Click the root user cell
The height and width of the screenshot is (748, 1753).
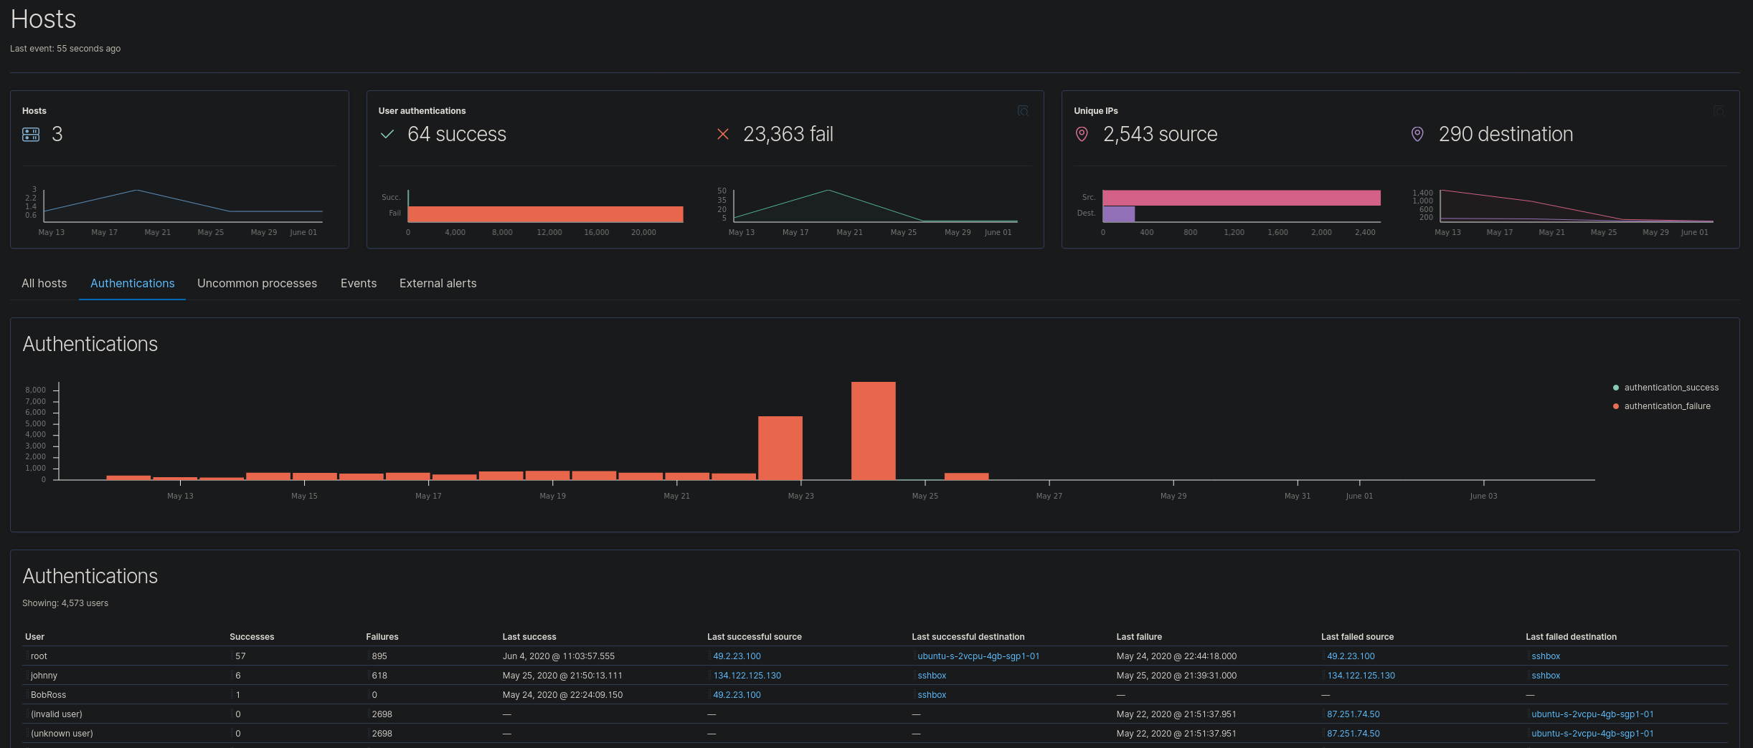point(39,656)
